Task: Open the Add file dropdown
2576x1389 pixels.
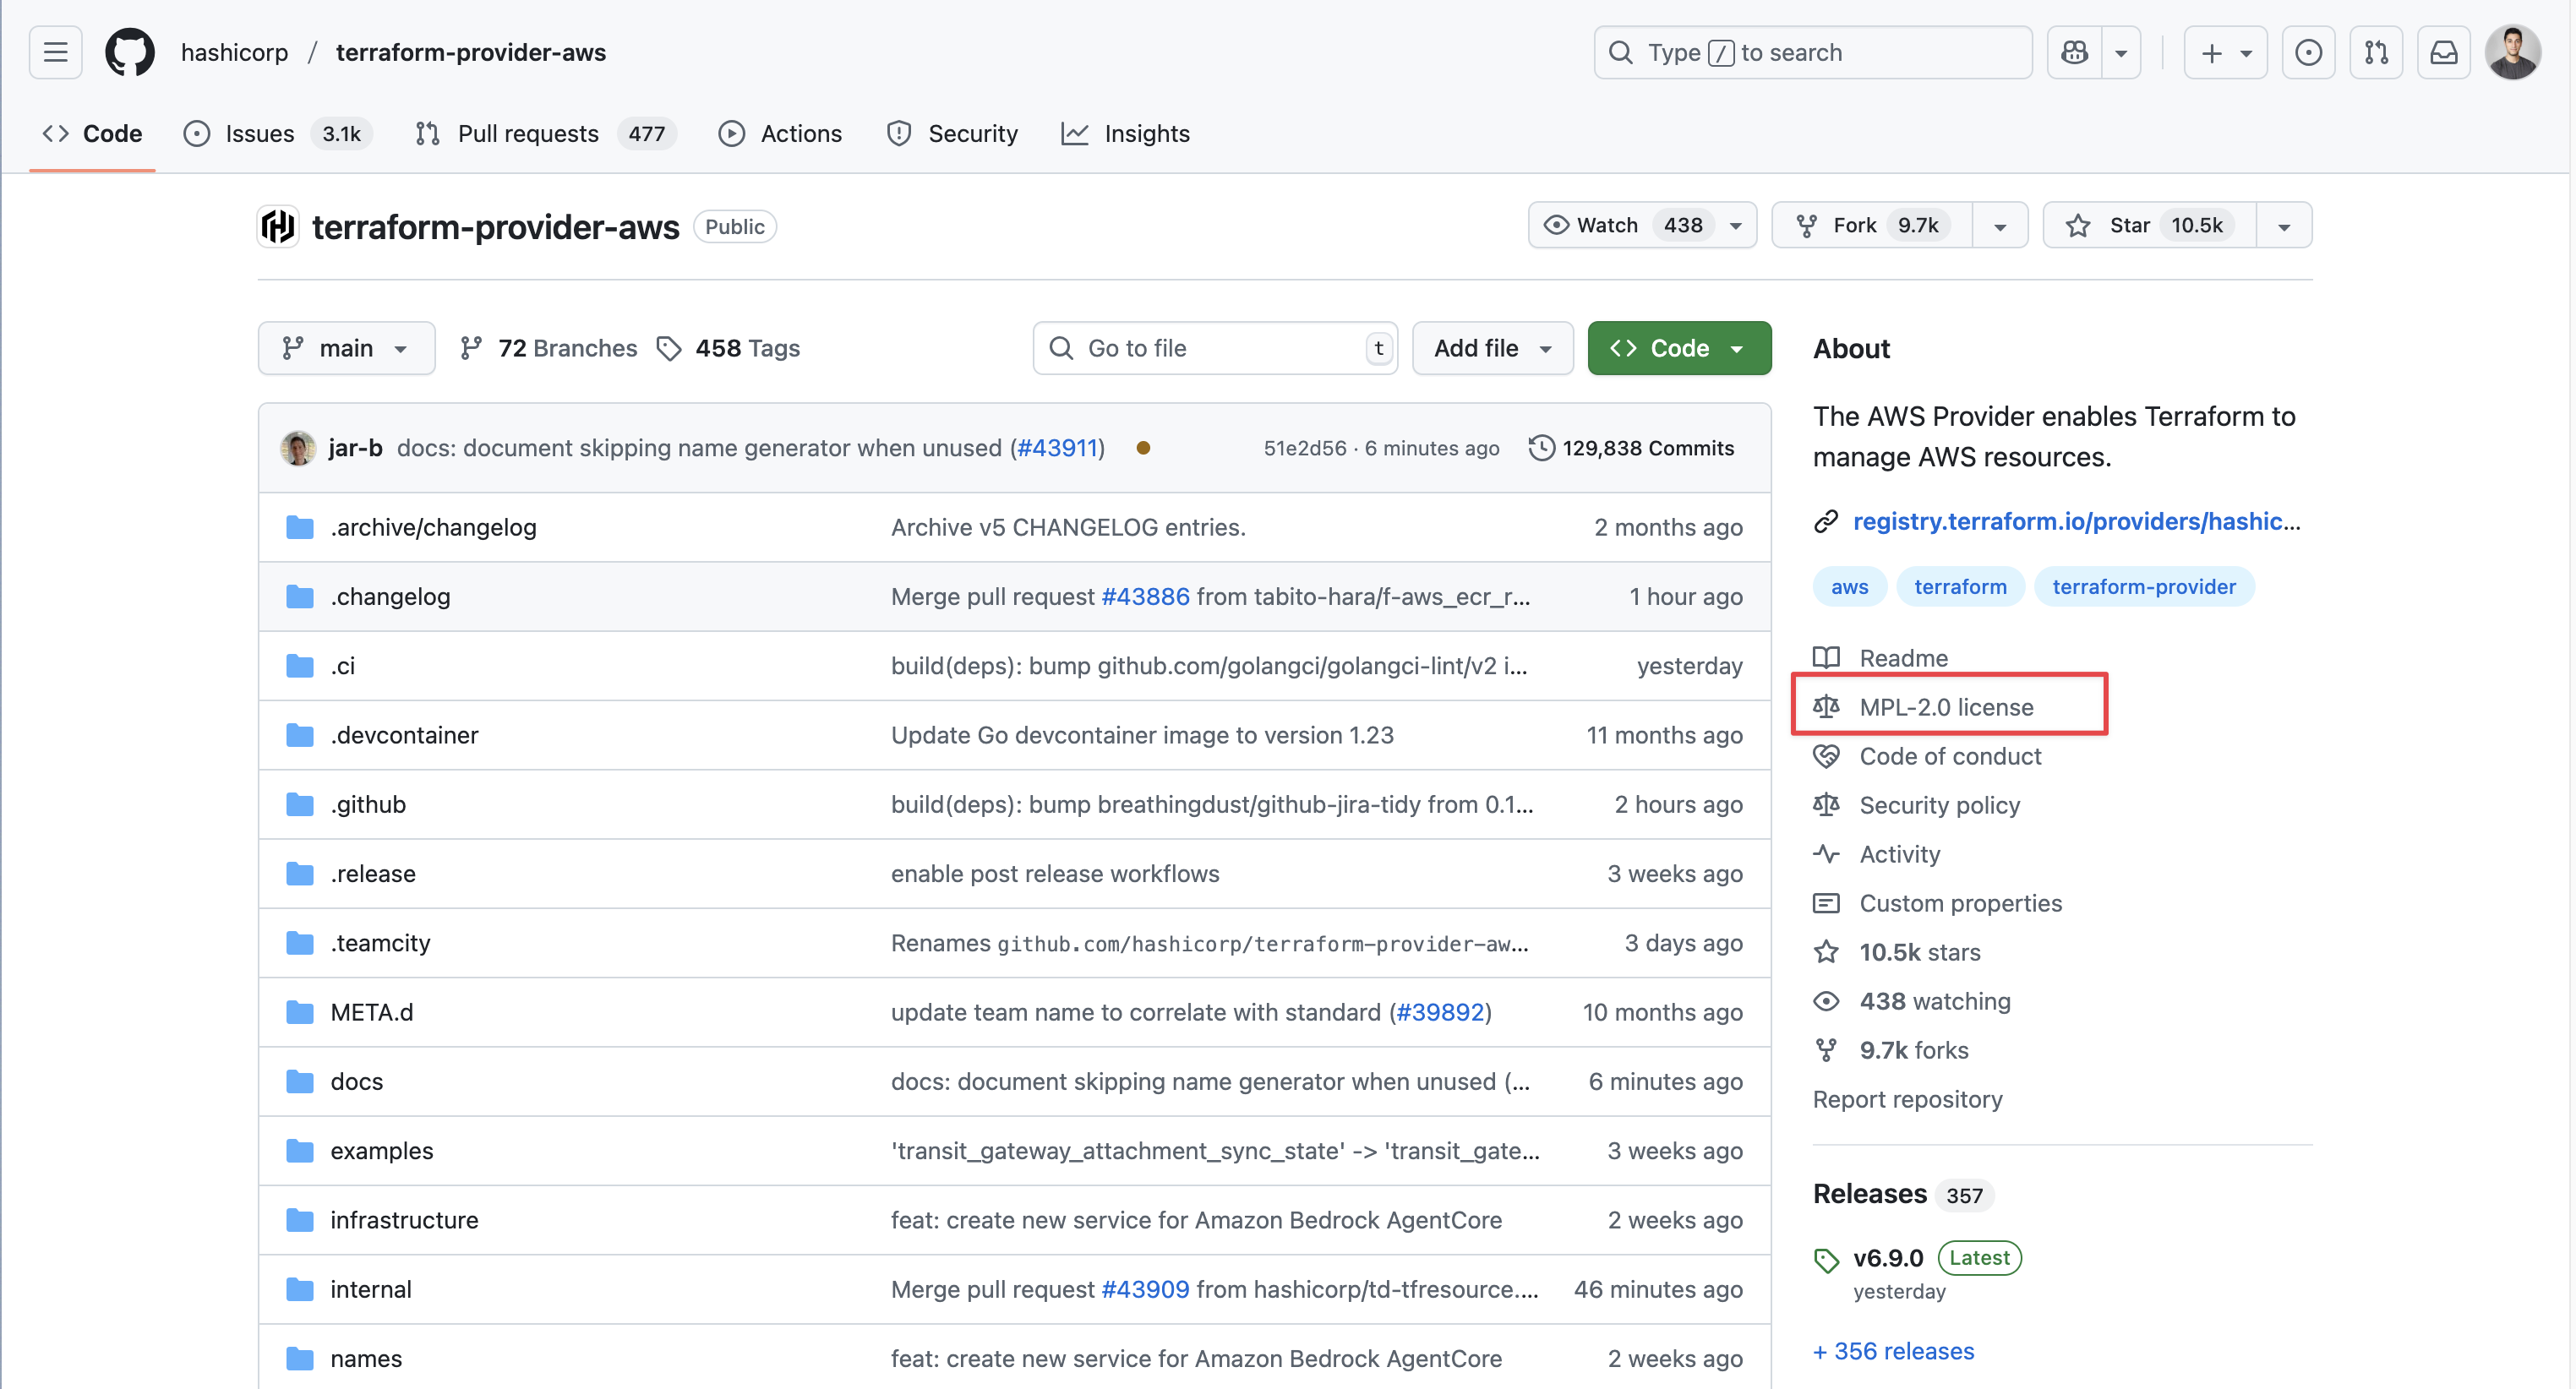Action: coord(1492,347)
